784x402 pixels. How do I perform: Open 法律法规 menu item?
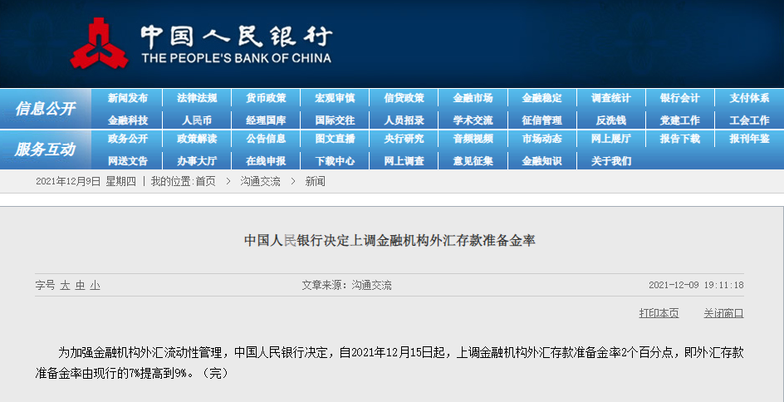[197, 98]
